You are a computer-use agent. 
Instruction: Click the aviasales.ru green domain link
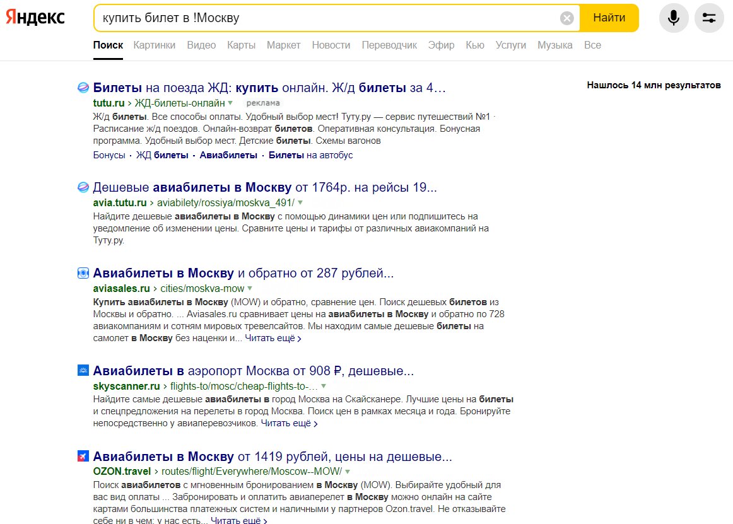pyautogui.click(x=122, y=288)
